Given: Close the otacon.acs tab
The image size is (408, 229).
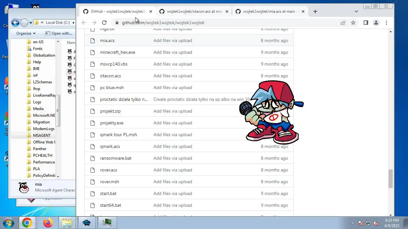Looking at the screenshot, I should pos(227,11).
